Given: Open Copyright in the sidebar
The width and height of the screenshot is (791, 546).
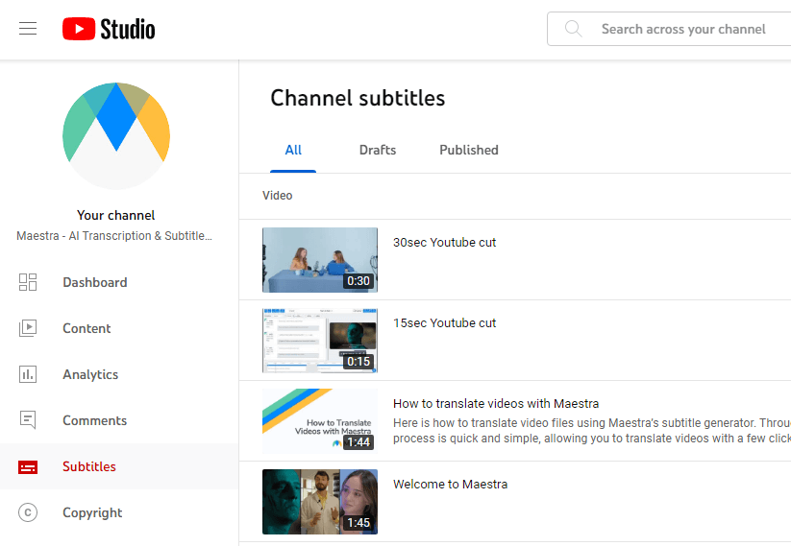Looking at the screenshot, I should click(x=119, y=512).
